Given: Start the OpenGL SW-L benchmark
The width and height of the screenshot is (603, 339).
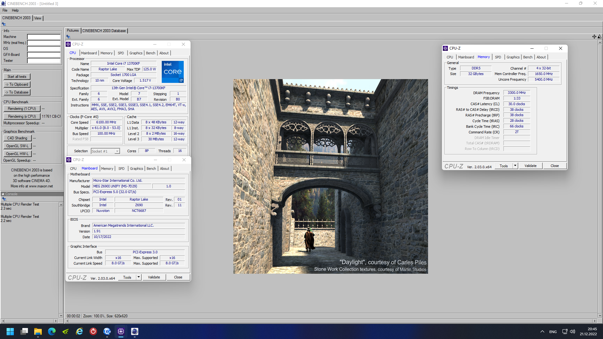Looking at the screenshot, I should [17, 146].
